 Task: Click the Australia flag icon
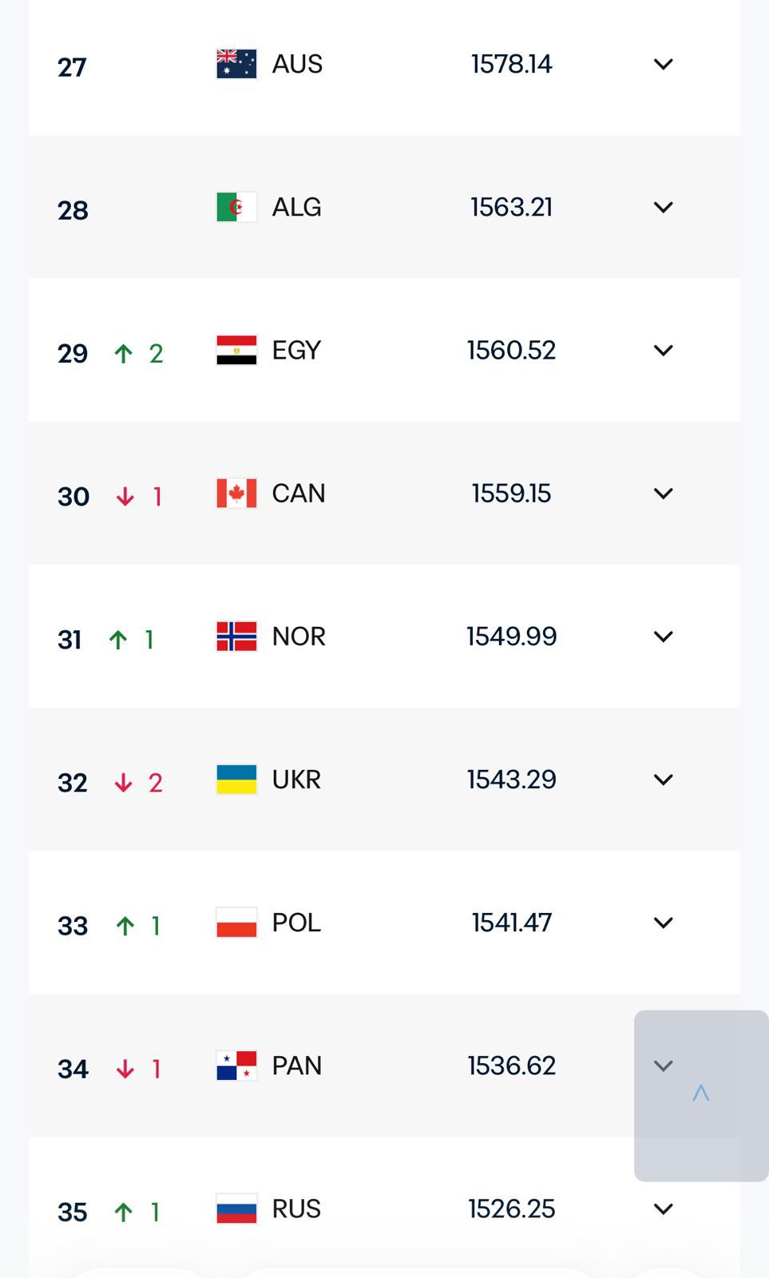[x=236, y=64]
